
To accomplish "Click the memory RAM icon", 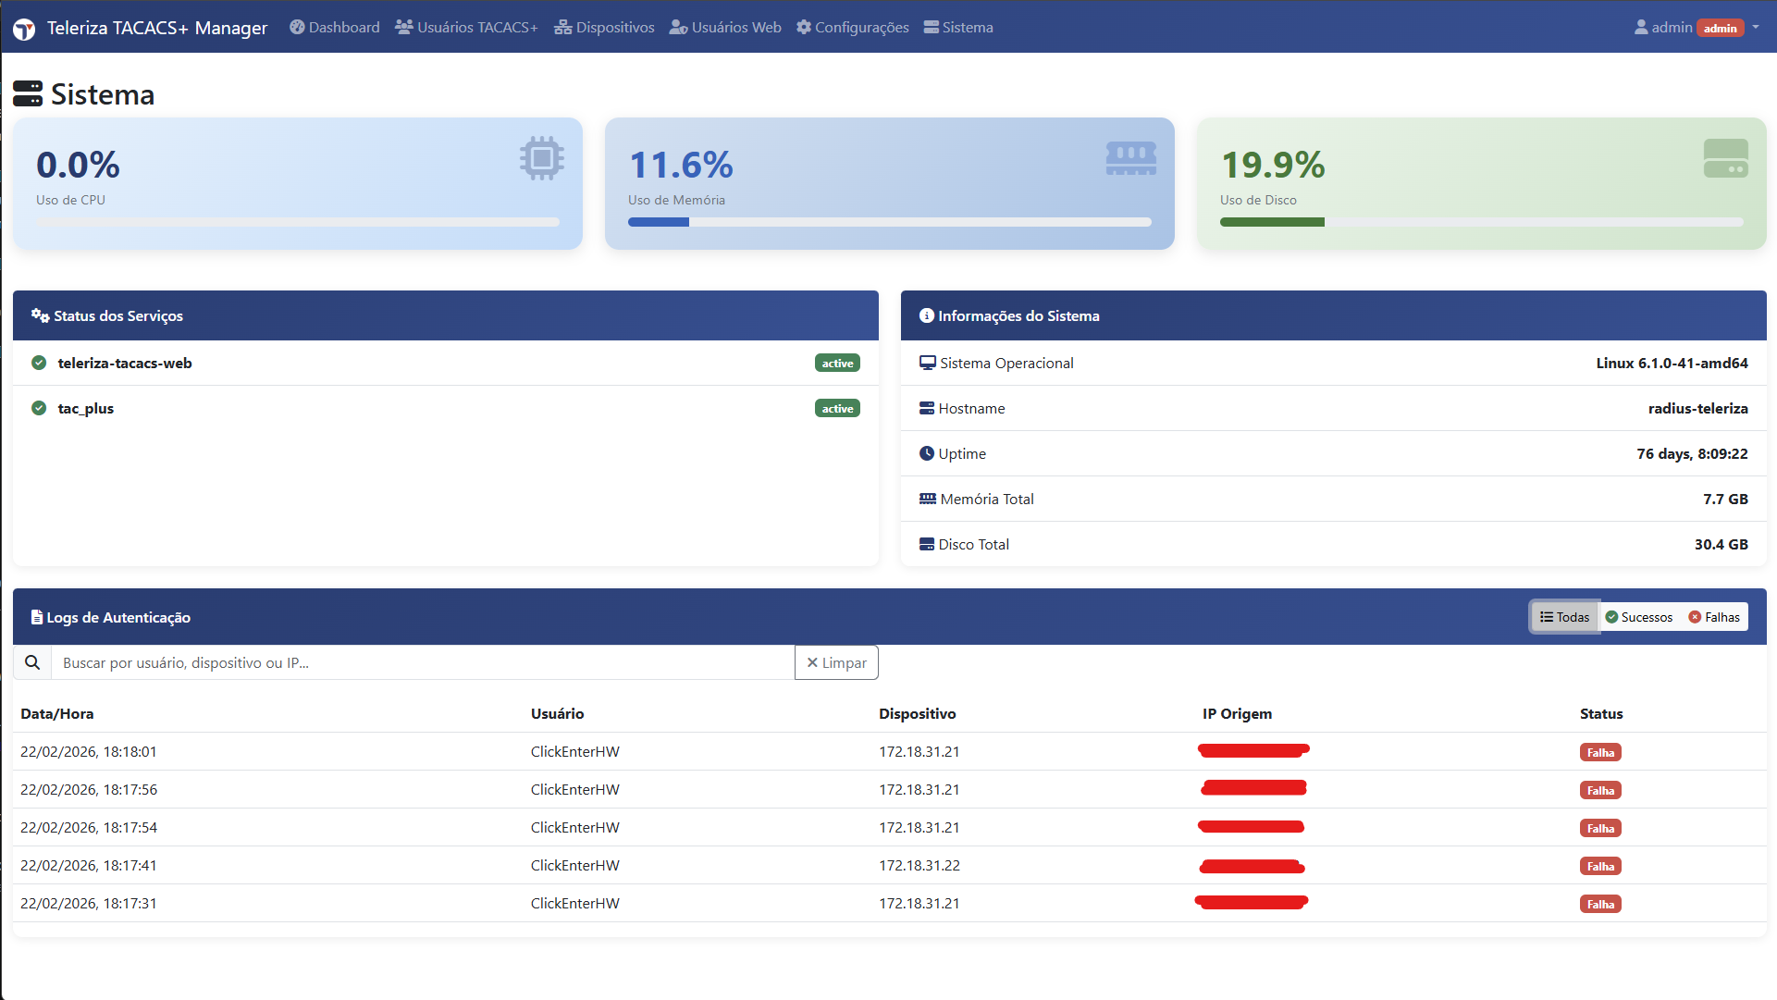I will [x=1130, y=158].
